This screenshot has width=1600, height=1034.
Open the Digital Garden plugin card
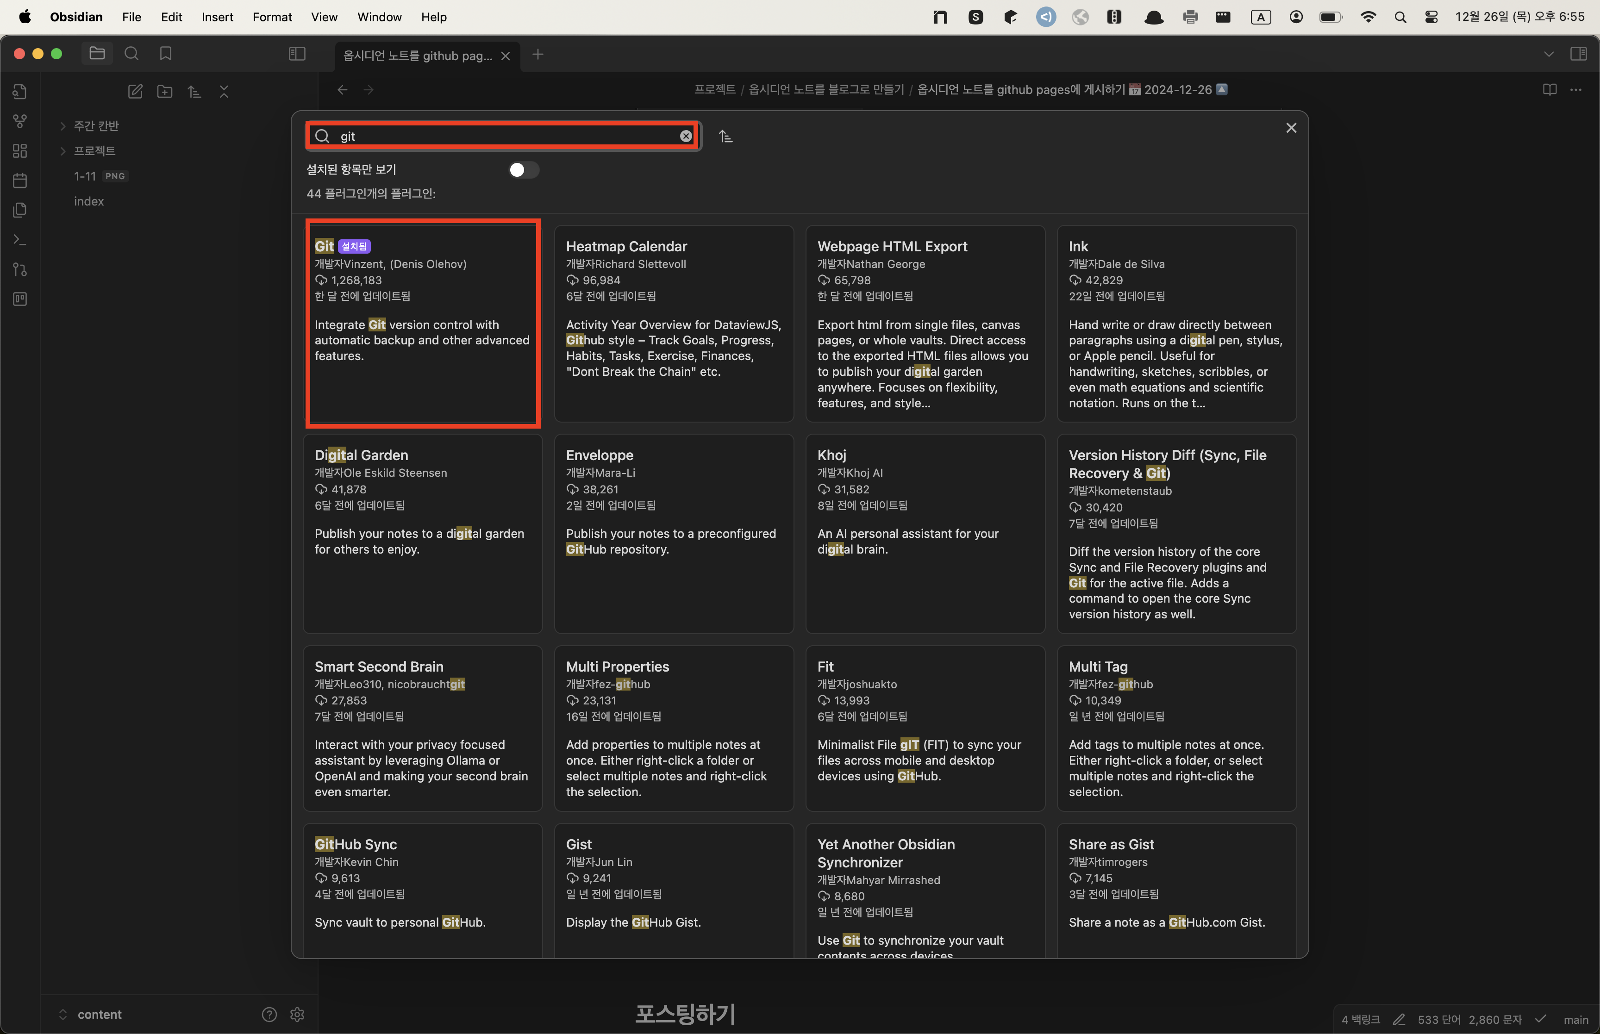[x=422, y=534]
